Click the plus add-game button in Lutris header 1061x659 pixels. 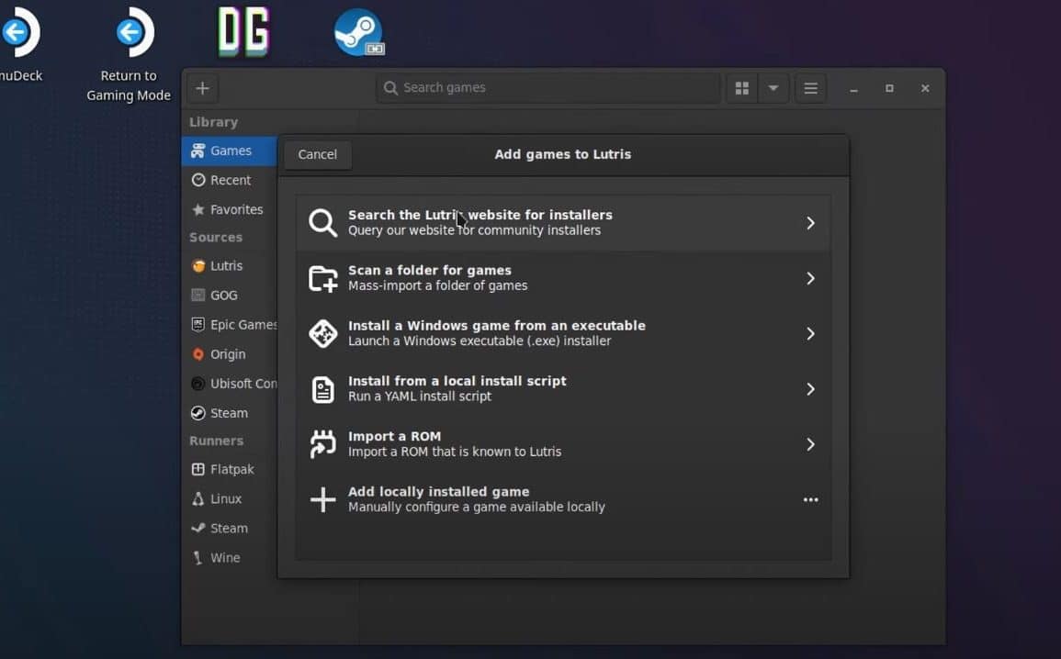[202, 88]
